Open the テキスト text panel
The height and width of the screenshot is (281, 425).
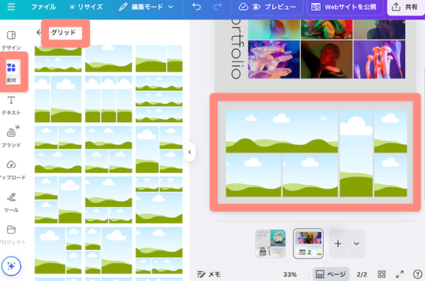(x=11, y=105)
